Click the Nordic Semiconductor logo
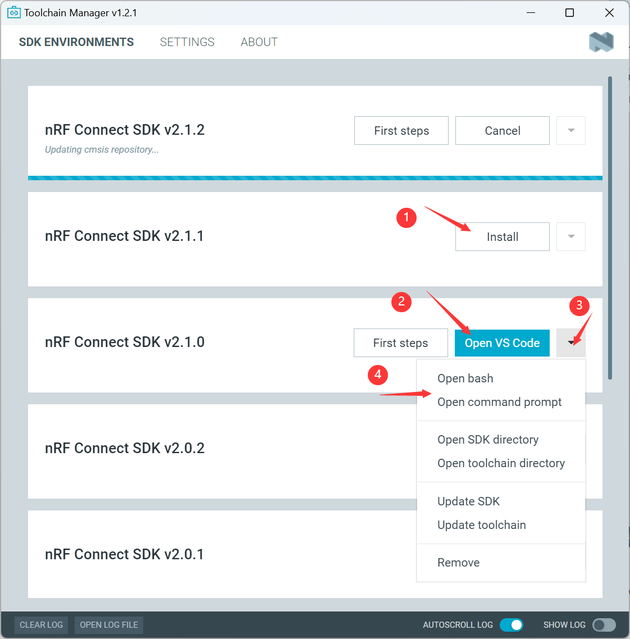The width and height of the screenshot is (630, 639). [x=601, y=42]
